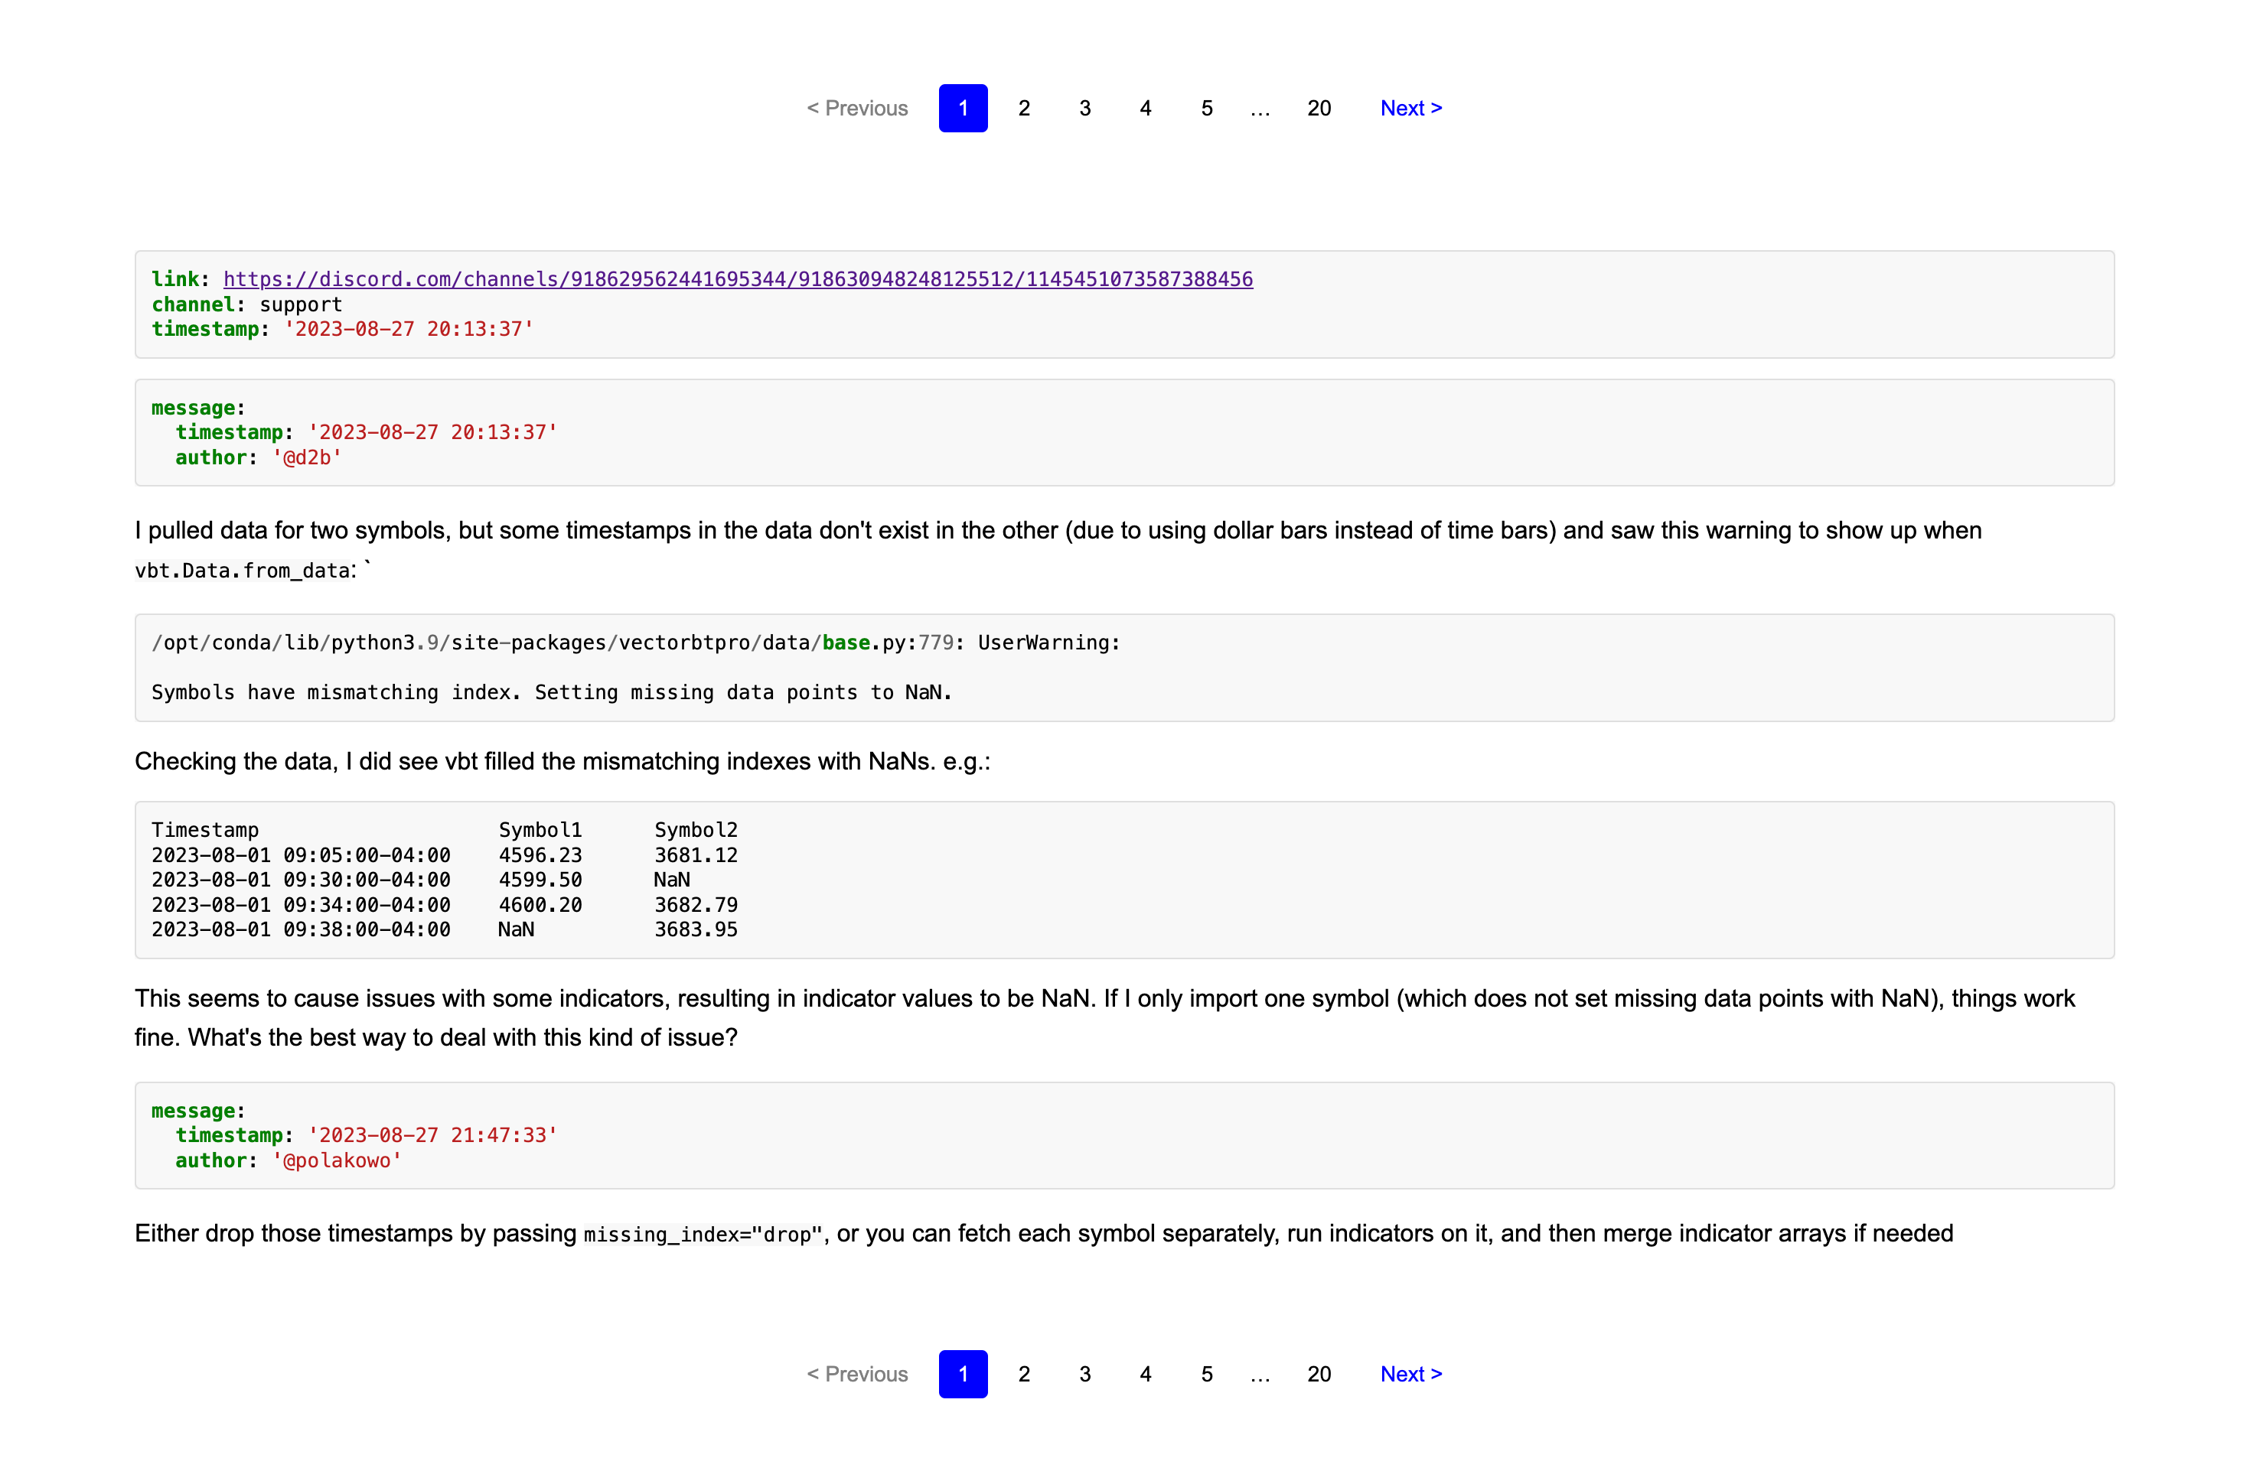
Task: Click the bottom '< Previous' link
Action: [856, 1373]
